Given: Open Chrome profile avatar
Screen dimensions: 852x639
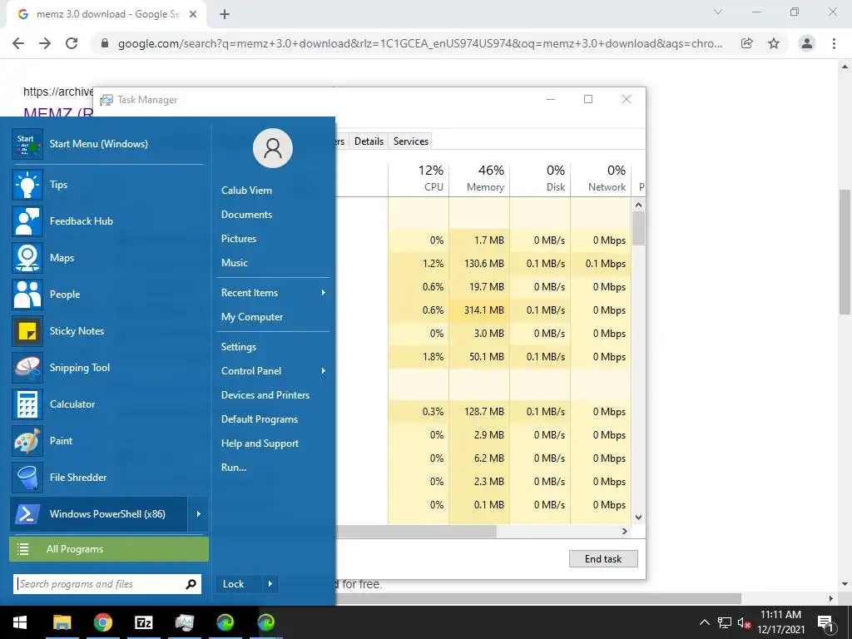Looking at the screenshot, I should 807,43.
